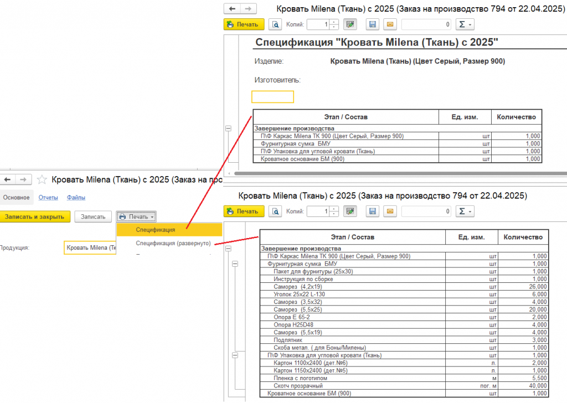Image resolution: width=567 pixels, height=403 pixels.
Task: Send by email in the upper window
Action: [390, 24]
